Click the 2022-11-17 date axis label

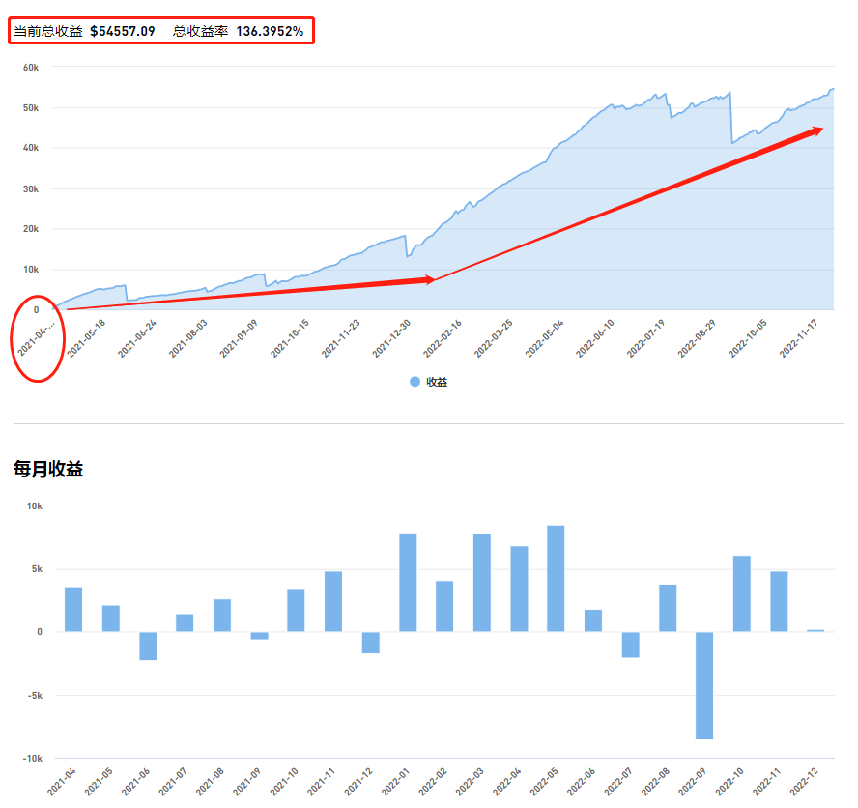(799, 338)
